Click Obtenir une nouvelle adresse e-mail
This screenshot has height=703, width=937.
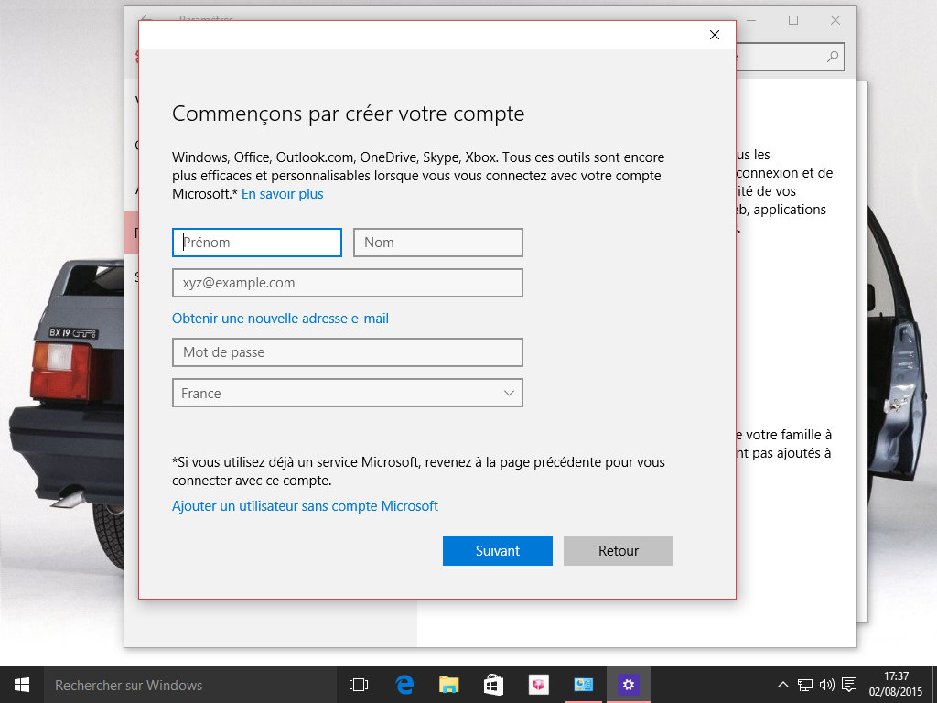click(280, 319)
